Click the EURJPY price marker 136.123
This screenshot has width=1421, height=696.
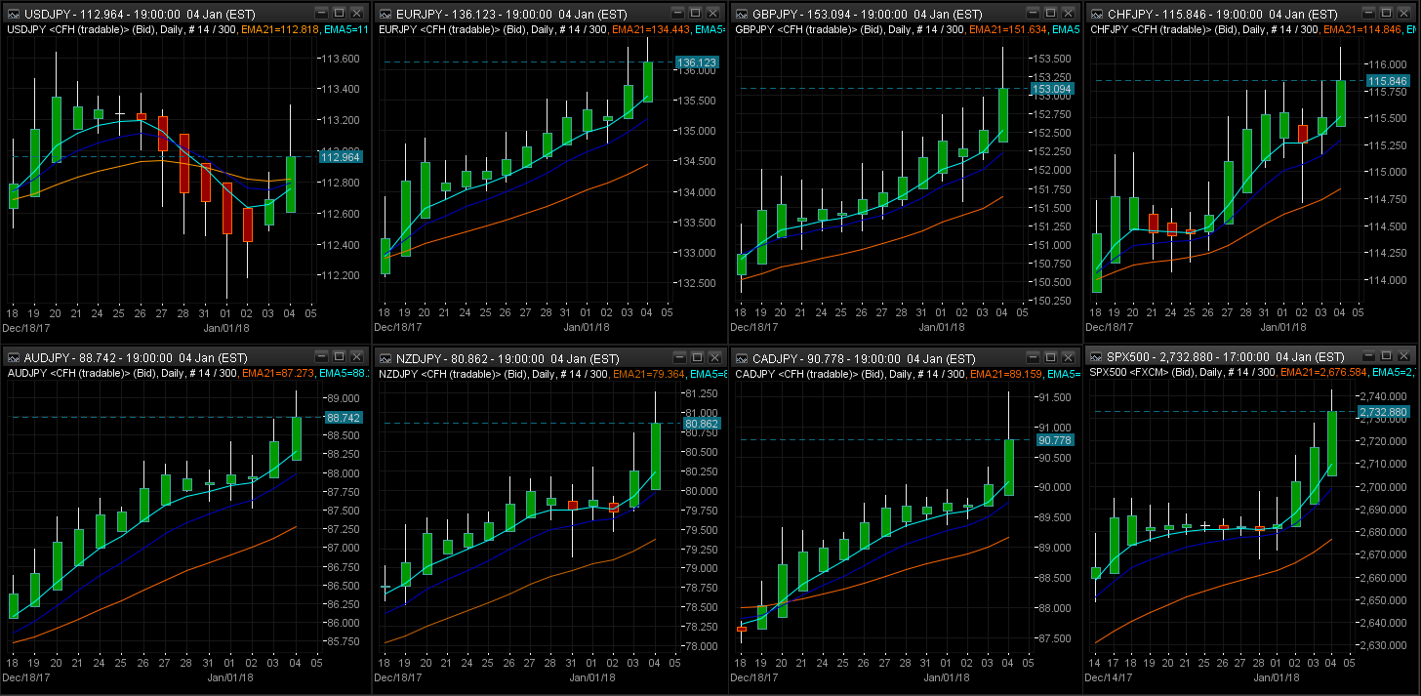coord(696,62)
